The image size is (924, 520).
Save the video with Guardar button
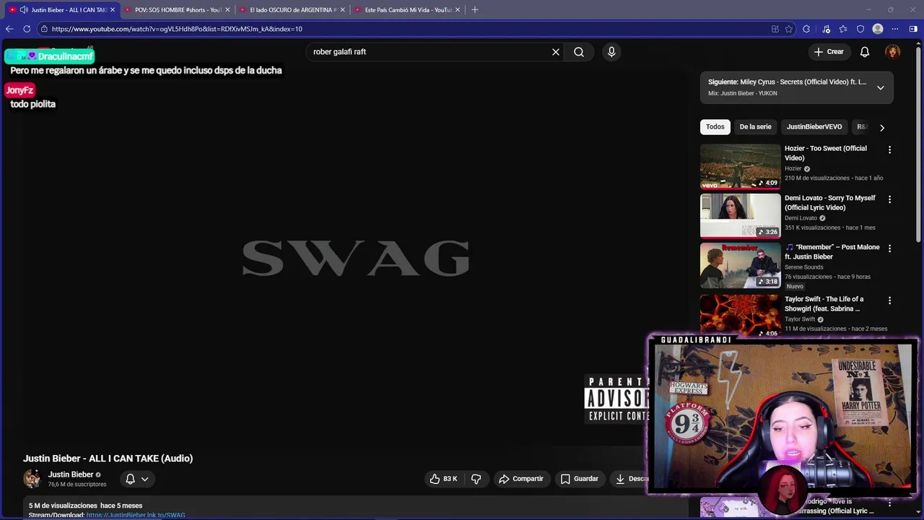pos(580,479)
